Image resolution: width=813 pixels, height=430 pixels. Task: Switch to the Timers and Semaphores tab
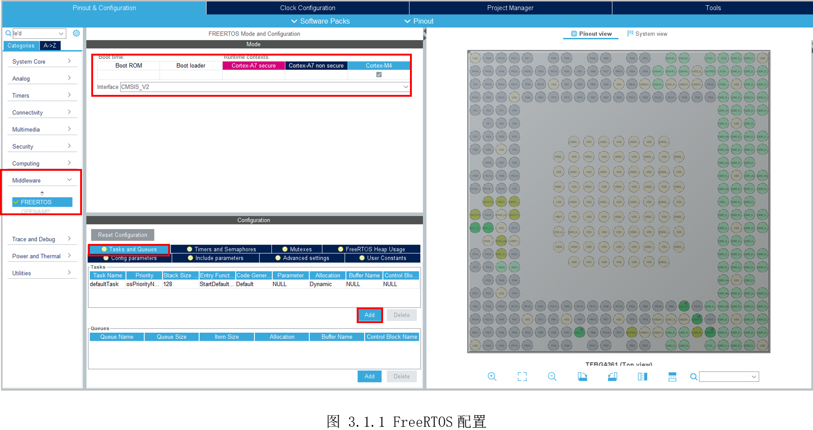[x=221, y=249]
